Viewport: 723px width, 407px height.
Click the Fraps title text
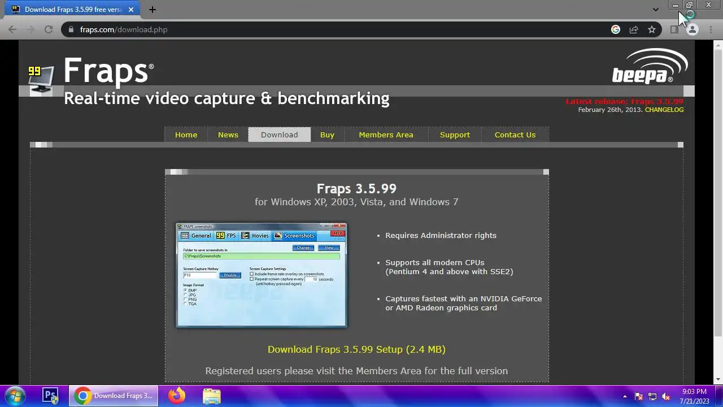click(108, 71)
